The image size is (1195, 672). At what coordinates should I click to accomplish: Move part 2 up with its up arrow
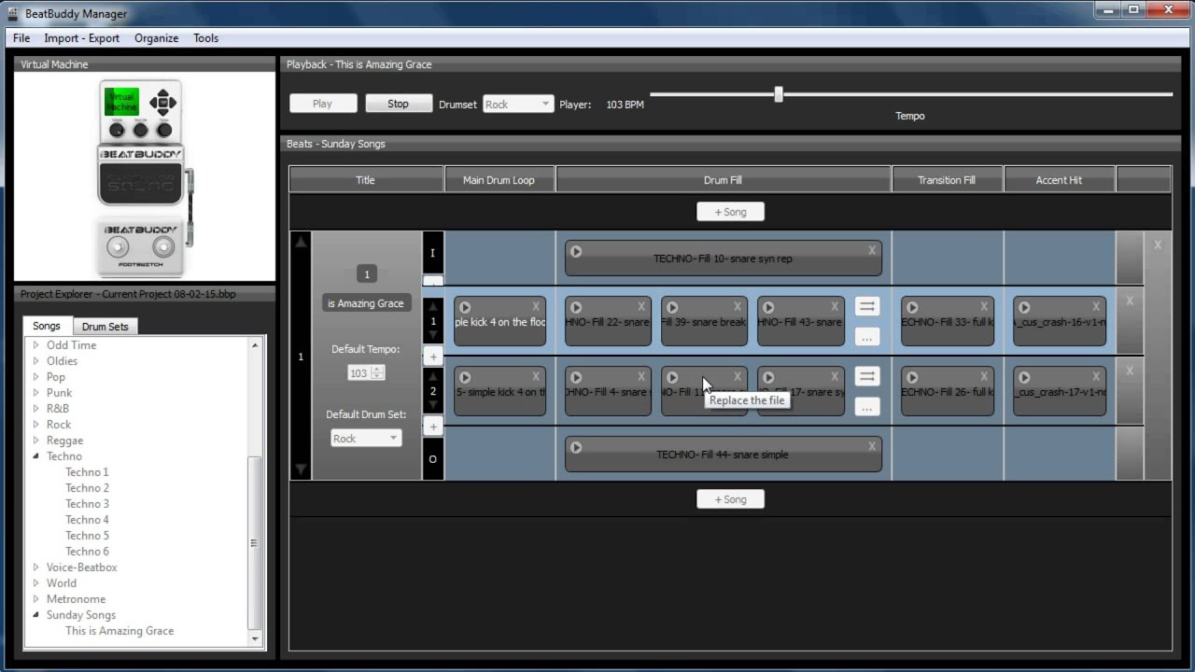(x=433, y=376)
